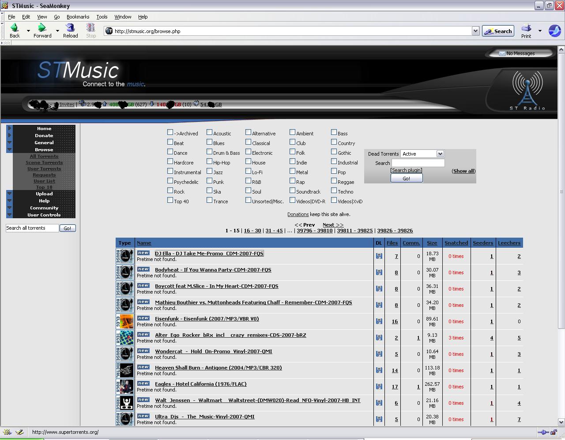Image resolution: width=565 pixels, height=440 pixels.
Task: Check the Acoustic category checkbox
Action: pyautogui.click(x=209, y=132)
